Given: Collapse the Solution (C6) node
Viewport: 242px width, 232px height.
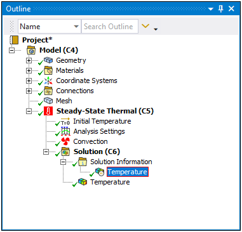Looking at the screenshot, I should [x=46, y=151].
